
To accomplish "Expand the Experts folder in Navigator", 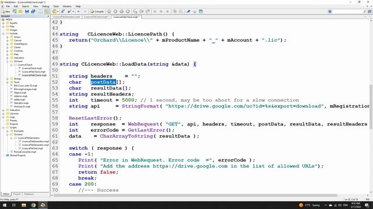I will [3, 23].
